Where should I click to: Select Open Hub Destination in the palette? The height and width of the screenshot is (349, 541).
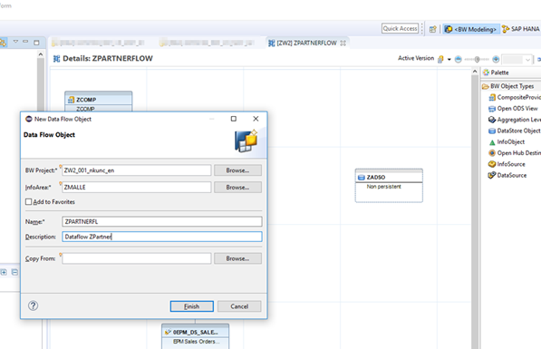point(515,153)
